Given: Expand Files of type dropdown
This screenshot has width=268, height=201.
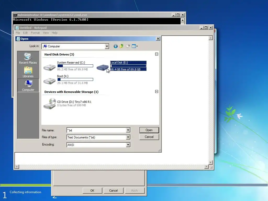Looking at the screenshot, I should 128,137.
